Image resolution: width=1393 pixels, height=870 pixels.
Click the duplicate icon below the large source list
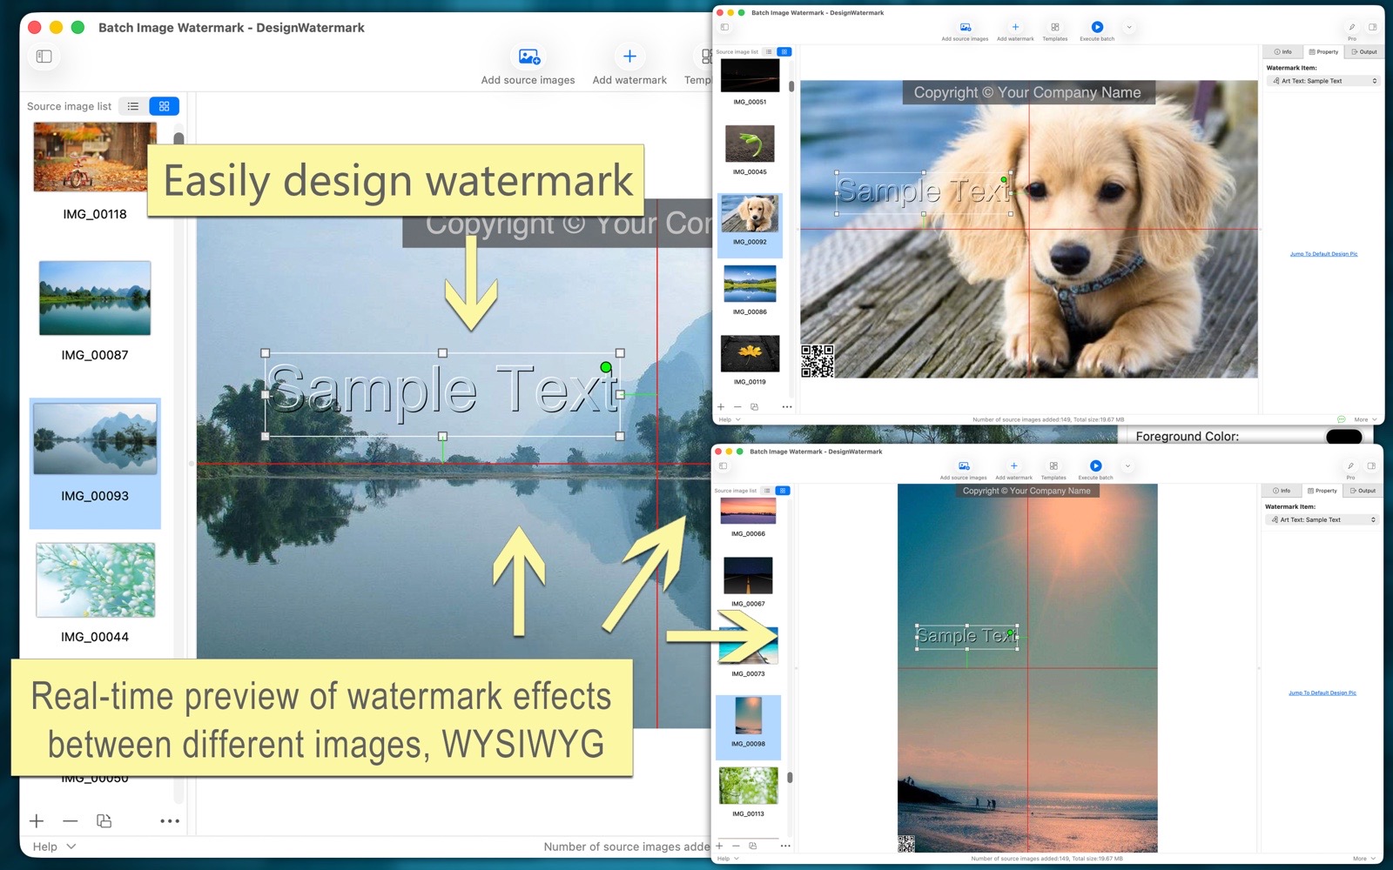click(x=104, y=821)
